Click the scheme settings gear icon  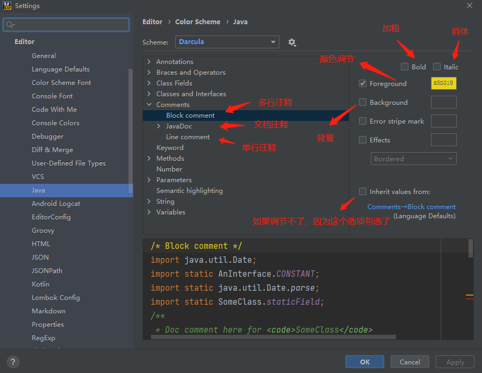tap(292, 42)
